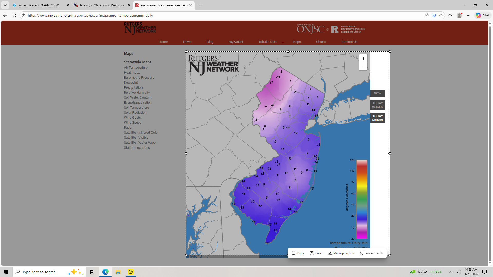Viewport: 493px width, 277px height.
Task: Switch to 7-Day Forecast tab
Action: 39,5
